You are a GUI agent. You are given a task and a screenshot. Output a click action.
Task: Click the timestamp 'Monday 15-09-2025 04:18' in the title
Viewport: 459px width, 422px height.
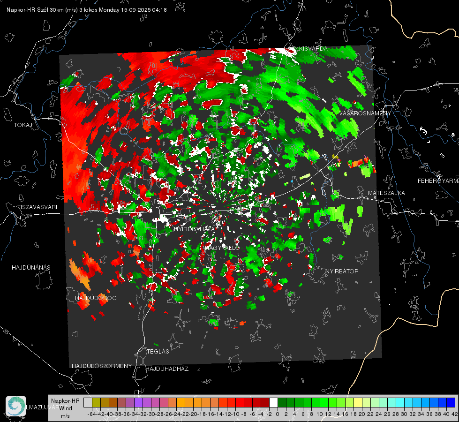[133, 10]
